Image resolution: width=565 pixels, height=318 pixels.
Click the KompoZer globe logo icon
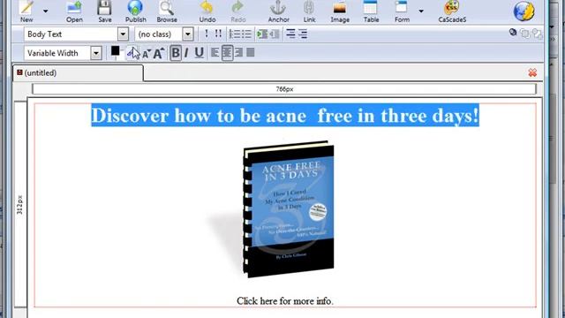524,11
